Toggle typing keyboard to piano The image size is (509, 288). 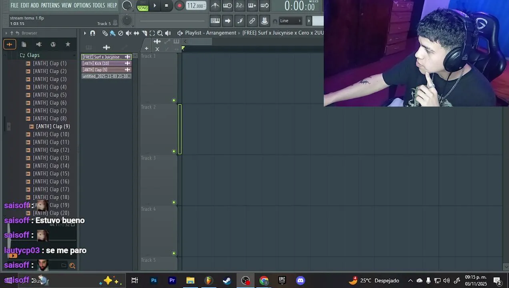[215, 21]
